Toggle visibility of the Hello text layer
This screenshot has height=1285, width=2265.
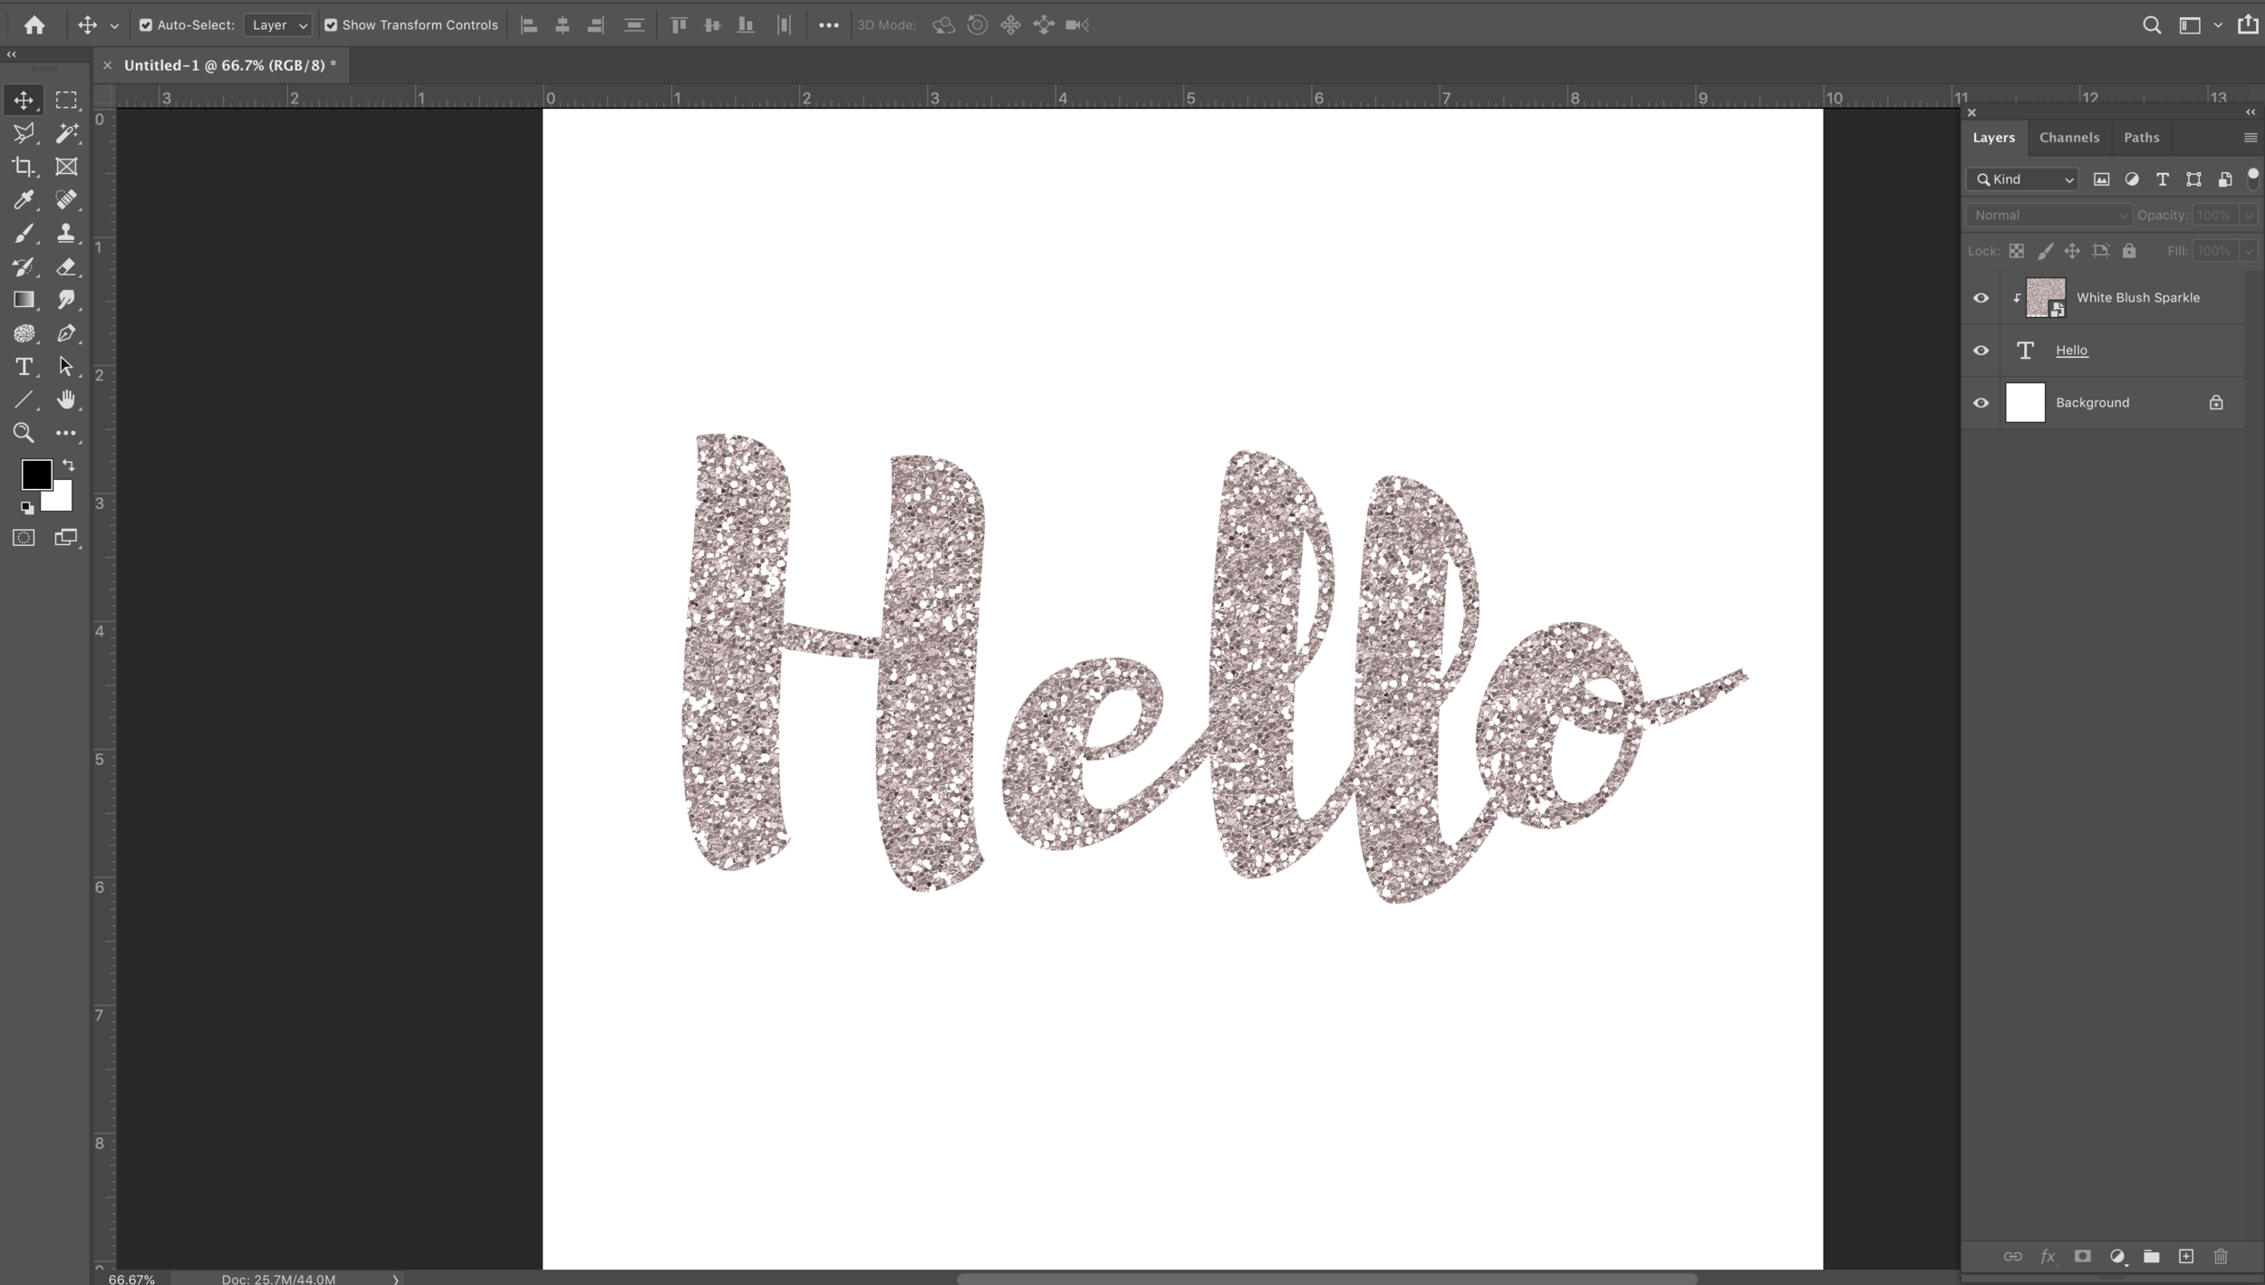(1981, 350)
